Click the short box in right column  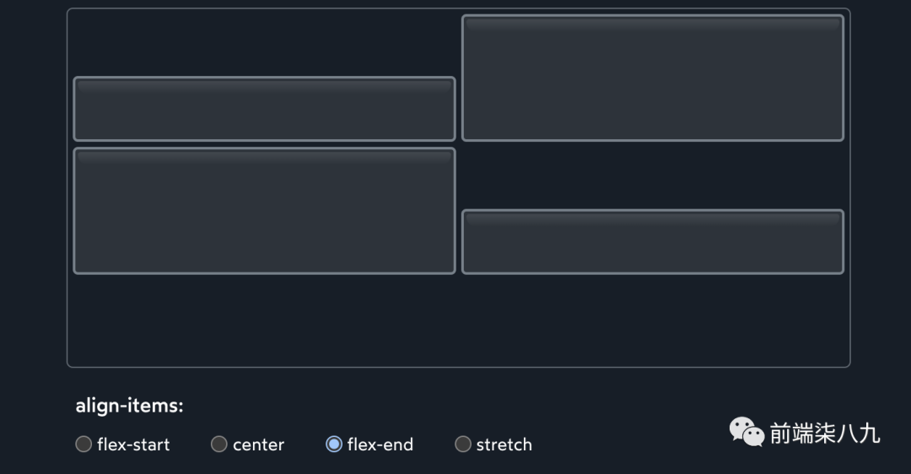click(x=652, y=242)
